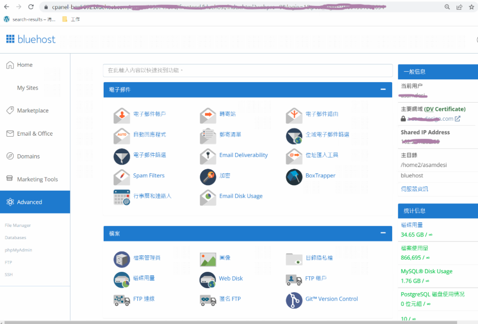Click the Spam Filters link
This screenshot has height=324, width=478.
coord(148,176)
